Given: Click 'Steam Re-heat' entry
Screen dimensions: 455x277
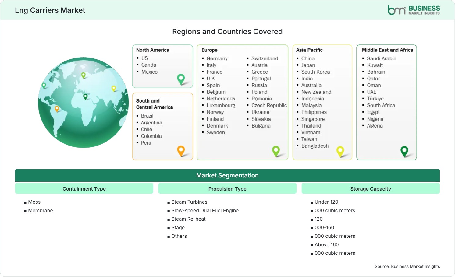Looking at the screenshot, I should coord(188,219).
